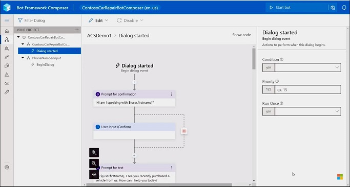Select the User Input (Confirm) node

click(134, 131)
